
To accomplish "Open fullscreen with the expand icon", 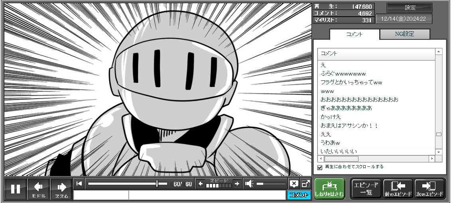I will (305, 183).
